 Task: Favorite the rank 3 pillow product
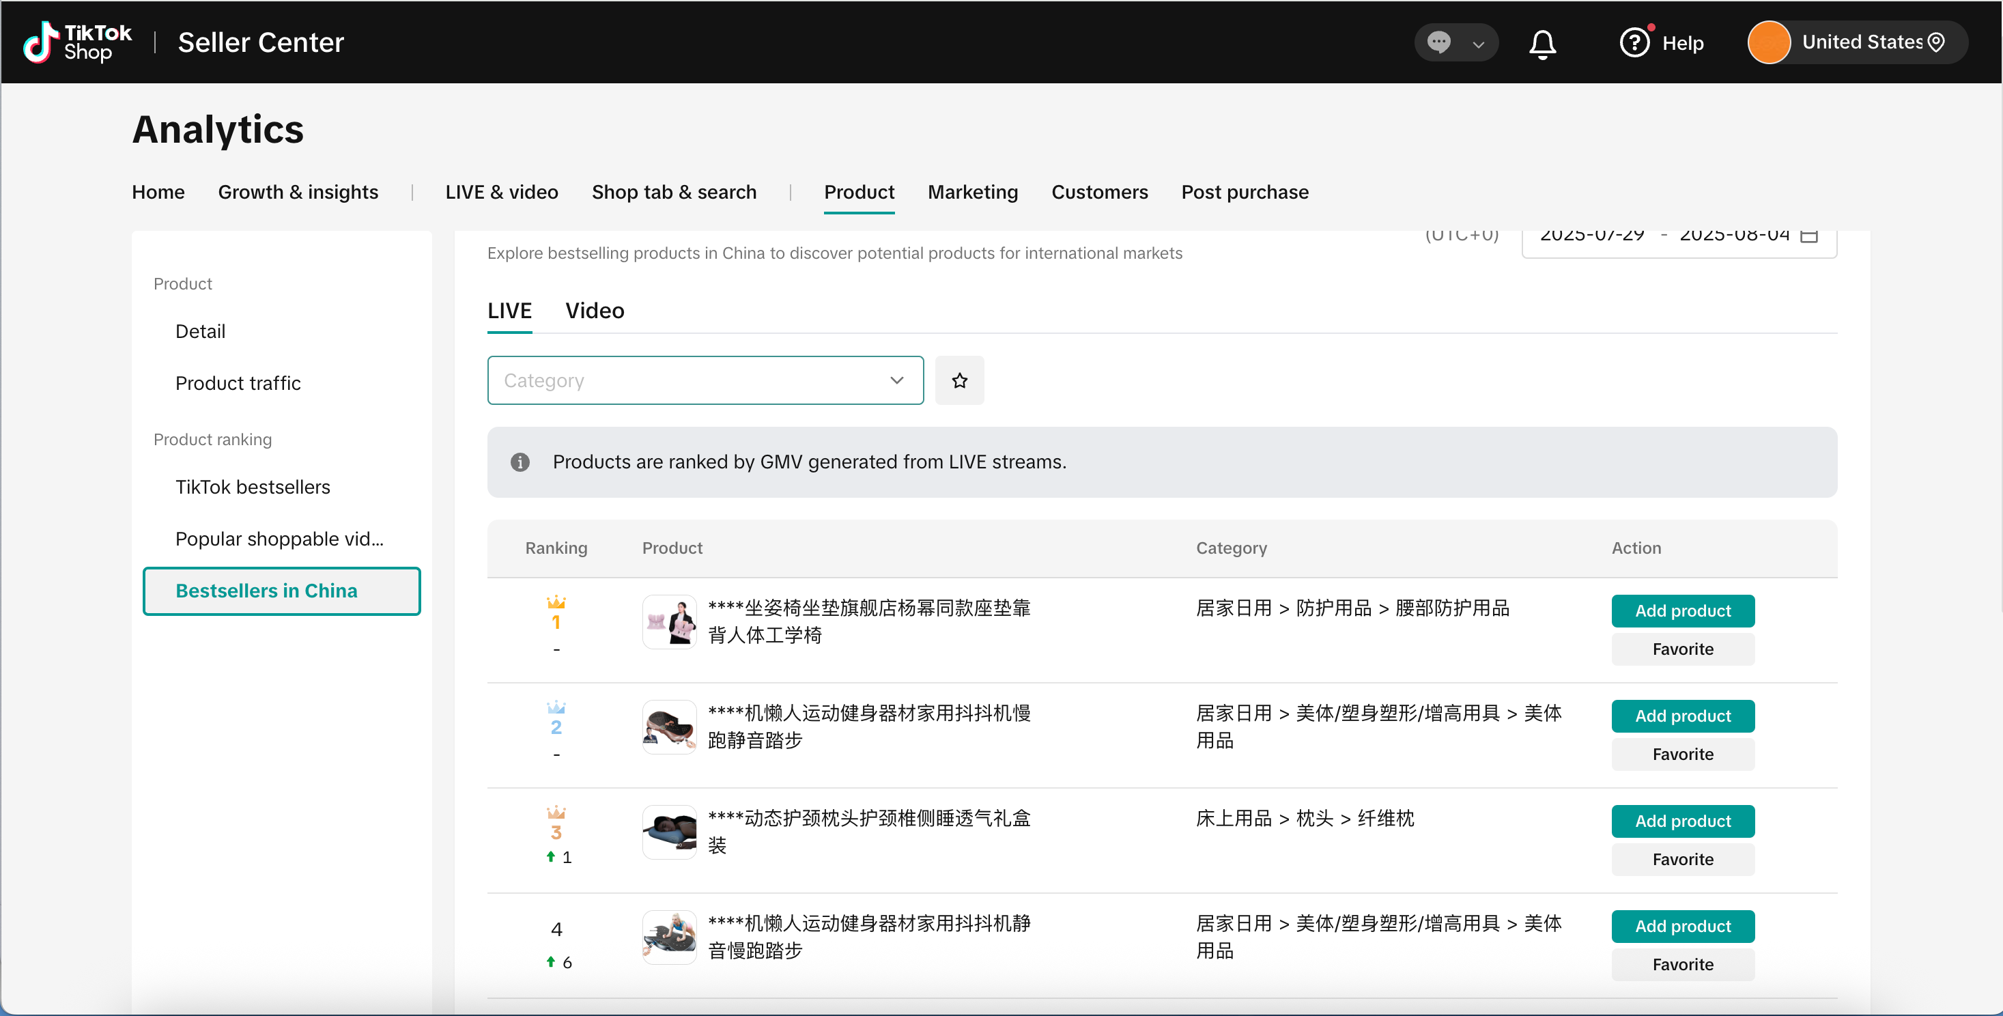click(x=1682, y=859)
